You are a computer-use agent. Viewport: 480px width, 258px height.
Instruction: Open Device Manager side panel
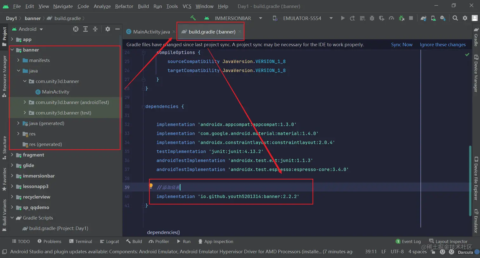click(476, 74)
